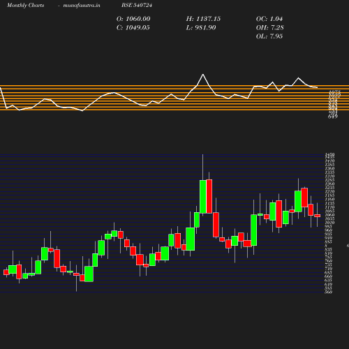Select the close value "C: 1049.05"
This screenshot has width=349, height=349.
[133, 28]
